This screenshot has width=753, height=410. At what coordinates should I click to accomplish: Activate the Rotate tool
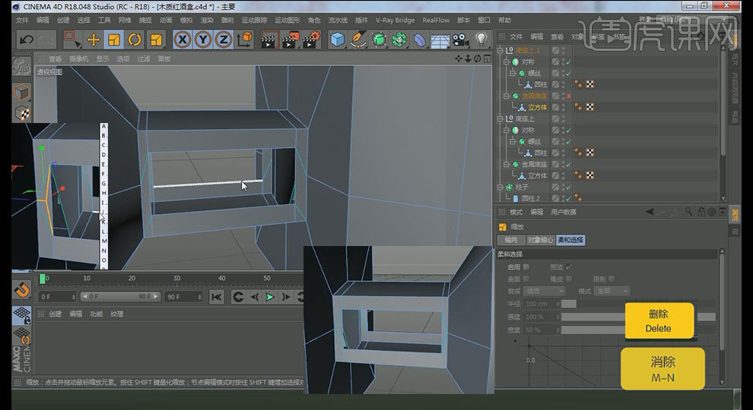point(135,39)
